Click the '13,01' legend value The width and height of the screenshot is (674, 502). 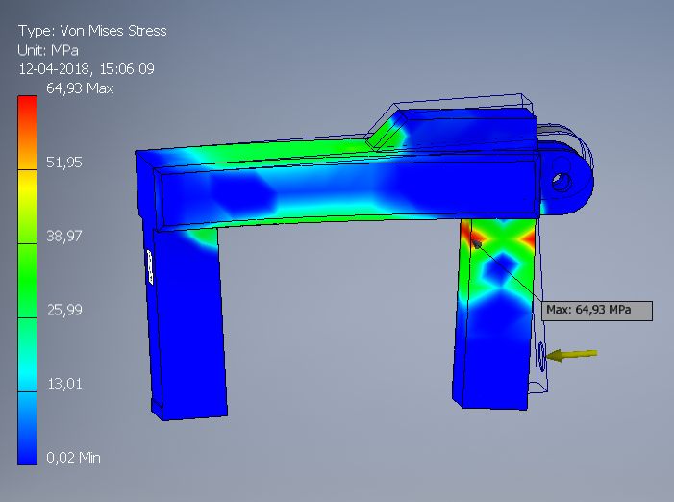[64, 384]
